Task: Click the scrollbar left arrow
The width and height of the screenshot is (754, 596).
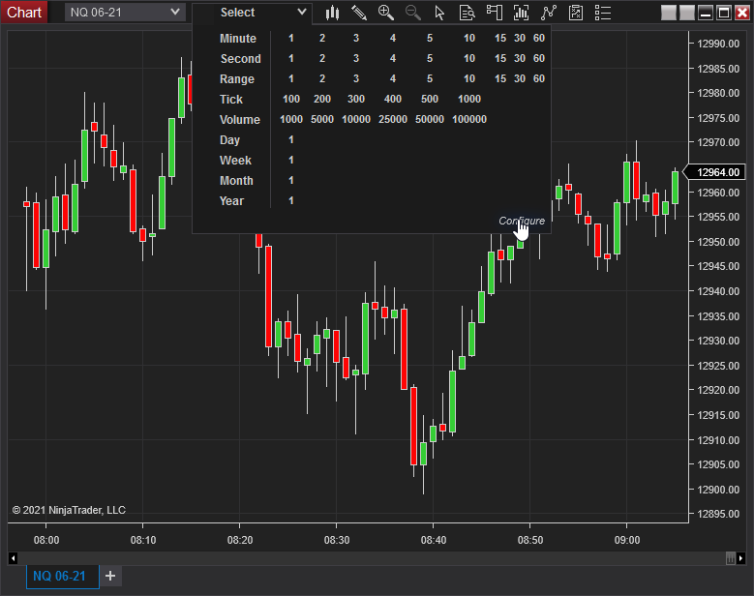Action: click(13, 558)
